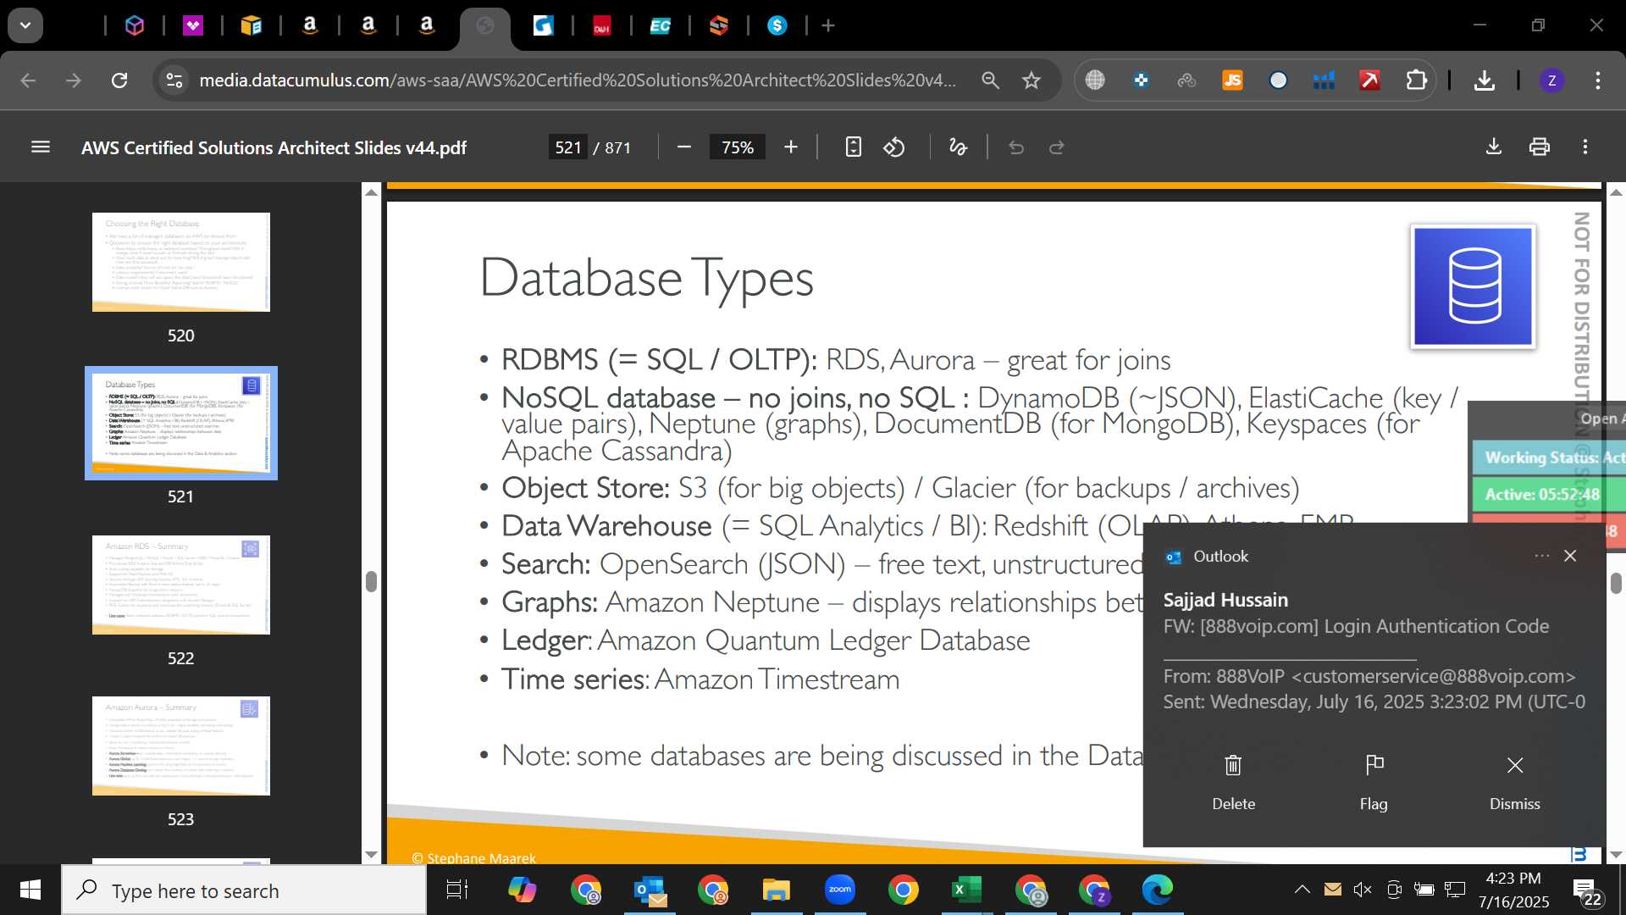Fit PDF to page

coord(853,147)
